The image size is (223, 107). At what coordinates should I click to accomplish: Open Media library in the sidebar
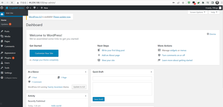7,36
